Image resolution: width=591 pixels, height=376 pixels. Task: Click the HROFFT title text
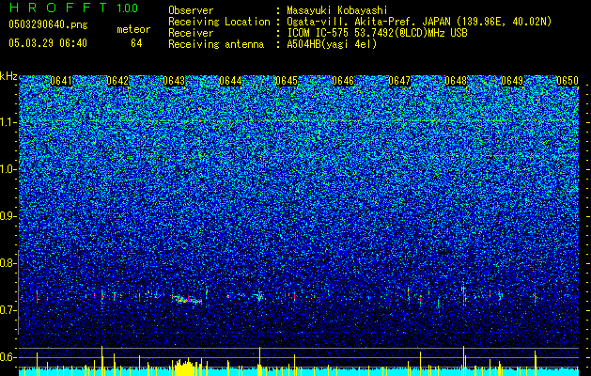coord(59,8)
